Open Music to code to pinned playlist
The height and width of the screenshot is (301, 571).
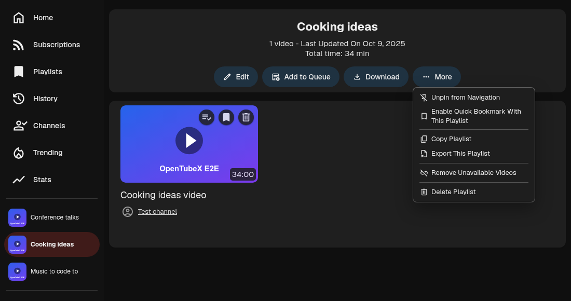52,271
